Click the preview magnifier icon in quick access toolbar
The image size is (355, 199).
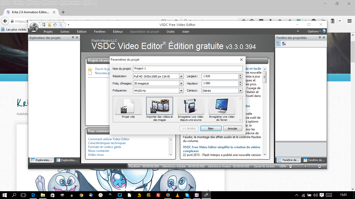click(61, 25)
